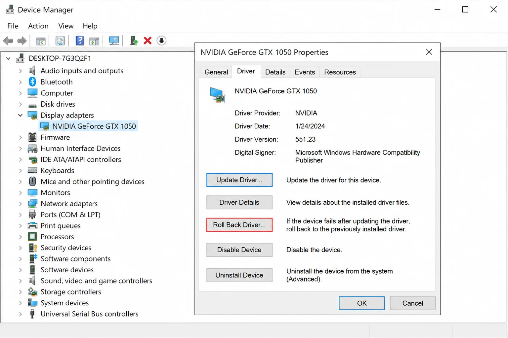Click the Driver Provider value NVIDIA
The height and width of the screenshot is (338, 508).
coord(306,113)
